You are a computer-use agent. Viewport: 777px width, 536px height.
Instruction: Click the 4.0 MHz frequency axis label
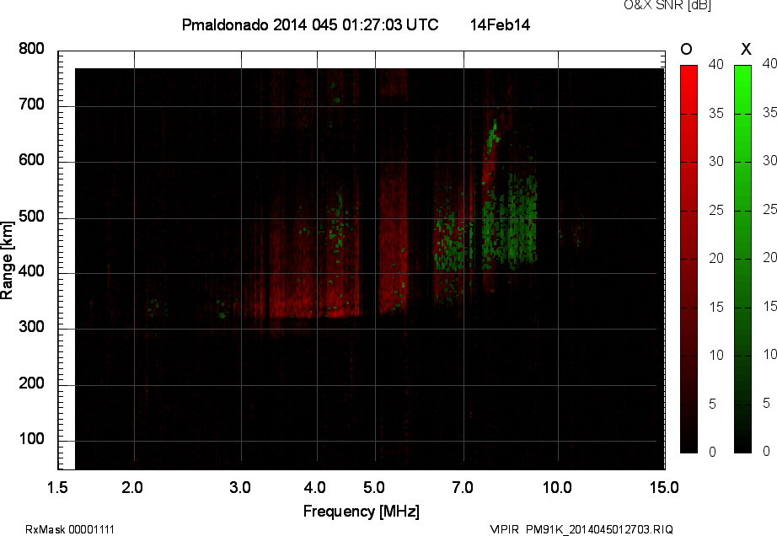(x=314, y=488)
